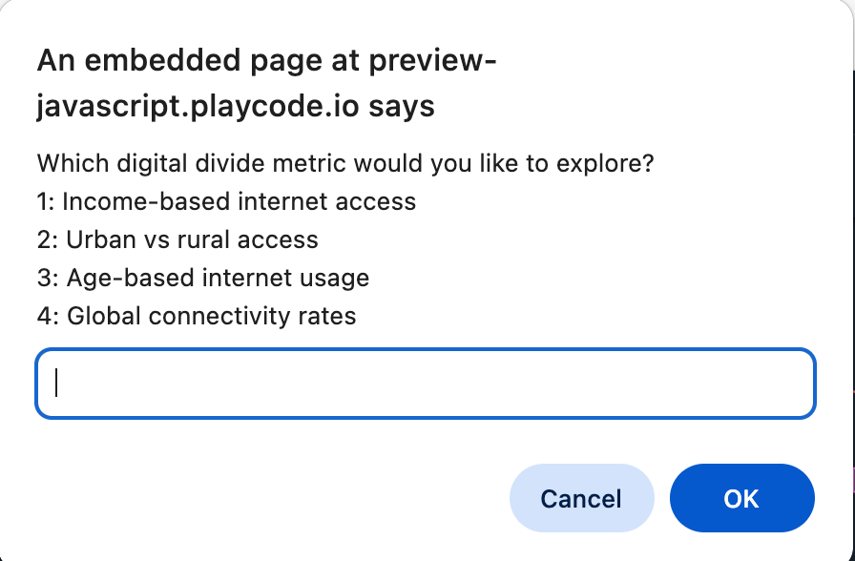Viewport: 855px width, 561px height.
Task: Dismiss the prompt using Cancel
Action: click(x=581, y=498)
